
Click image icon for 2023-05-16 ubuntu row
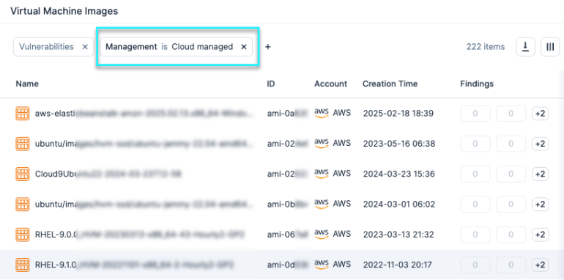[x=23, y=144]
